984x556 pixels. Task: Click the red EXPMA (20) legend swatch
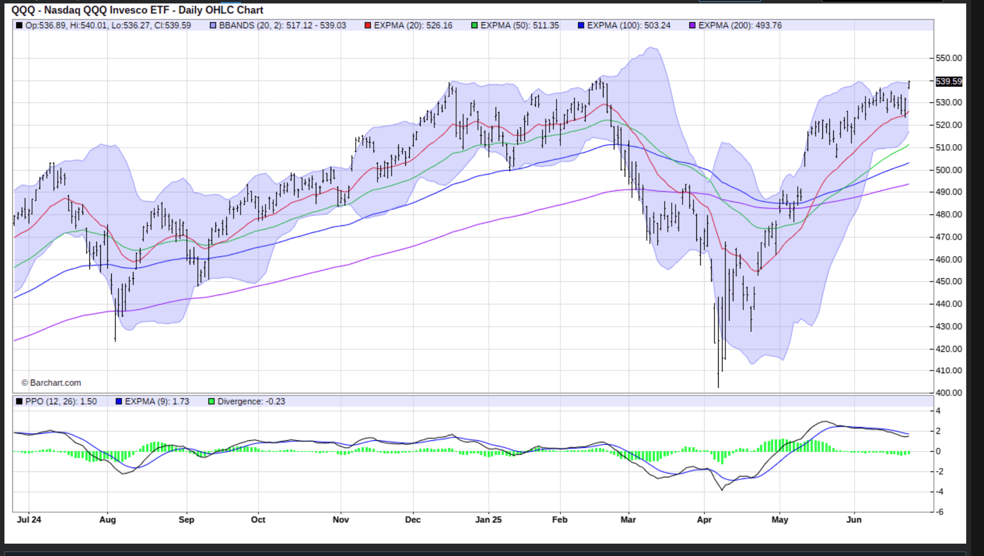pos(368,25)
